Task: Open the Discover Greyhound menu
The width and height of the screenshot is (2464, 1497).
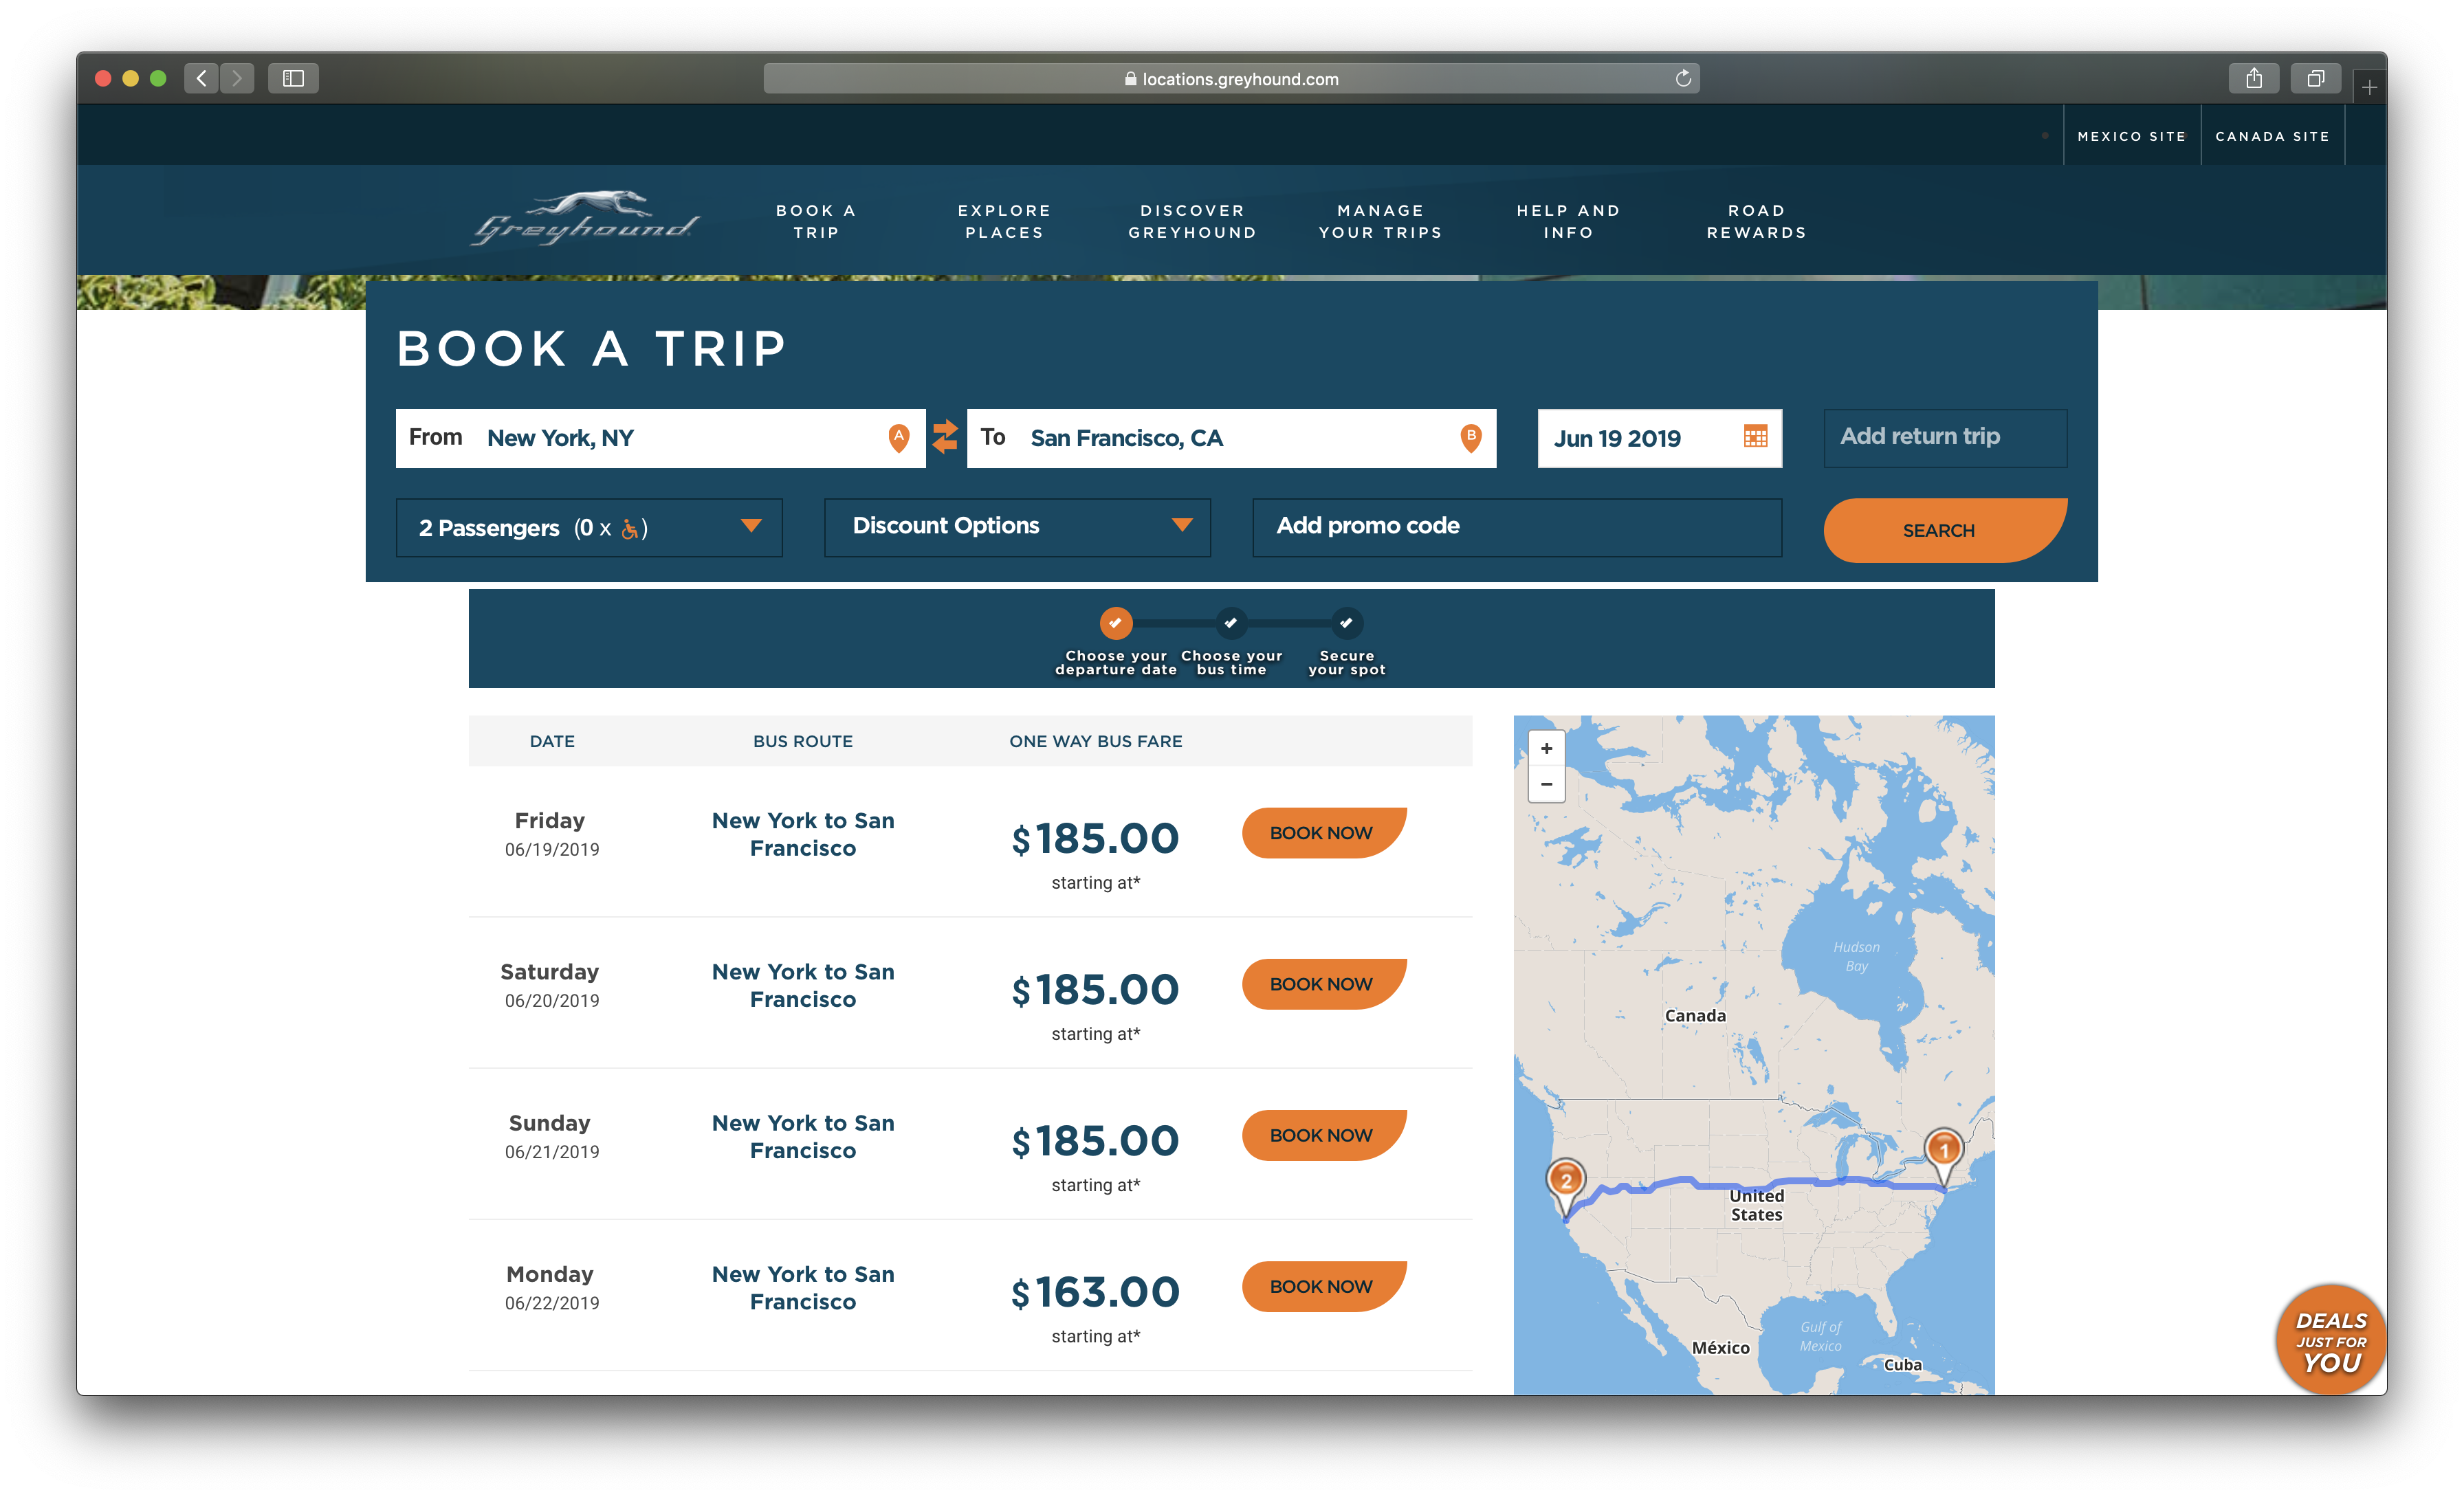Action: pos(1192,221)
